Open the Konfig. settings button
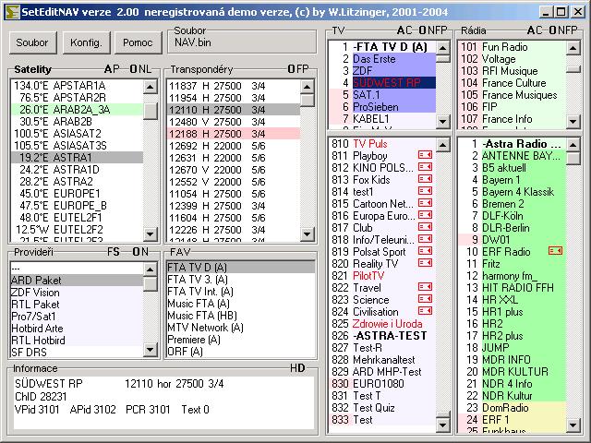Image resolution: width=591 pixels, height=443 pixels. coord(86,42)
